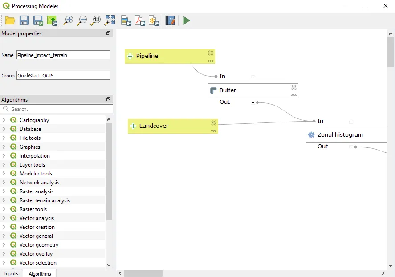395x277 pixels.
Task: Open the edit model help icon
Action: [170, 20]
